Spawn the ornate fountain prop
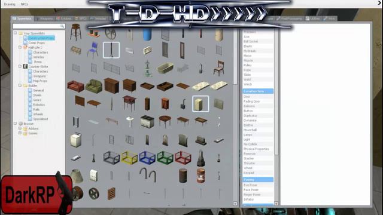Viewport: 383px width, 215px height. pos(147,69)
